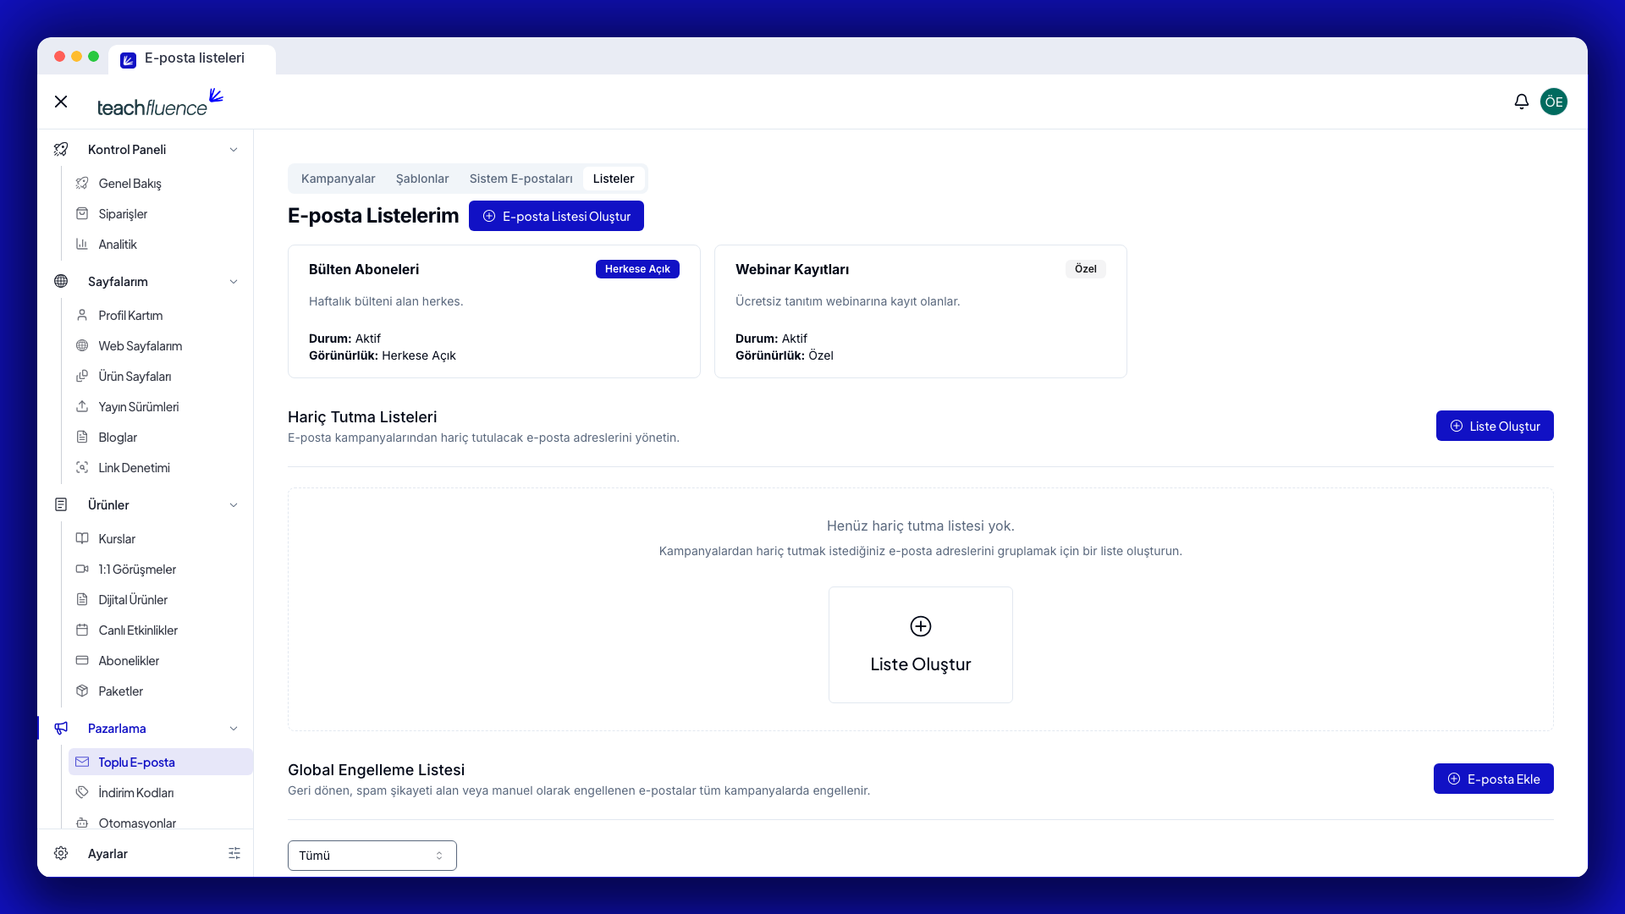Screen dimensions: 1625x914
Task: Click the box icon beside Paketler
Action: coord(82,691)
